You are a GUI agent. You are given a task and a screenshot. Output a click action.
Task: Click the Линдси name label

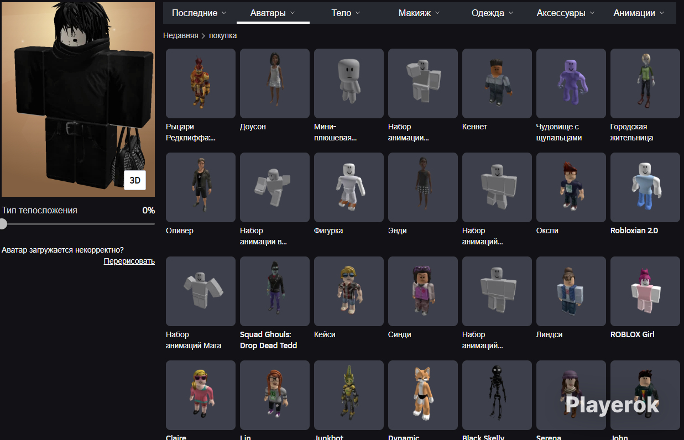point(550,334)
